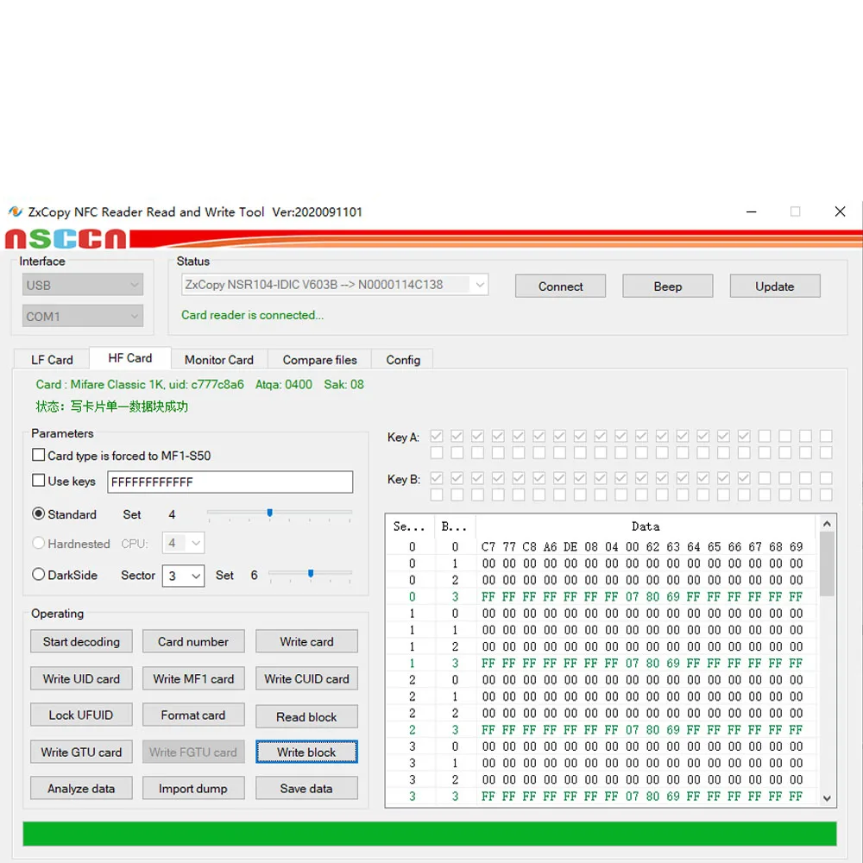The image size is (863, 863).
Task: Click the Standard Set slider handle
Action: click(x=269, y=513)
